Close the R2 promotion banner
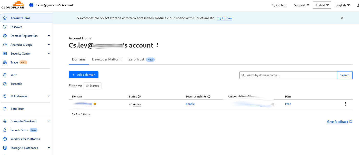The width and height of the screenshot is (359, 155). tap(342, 18)
